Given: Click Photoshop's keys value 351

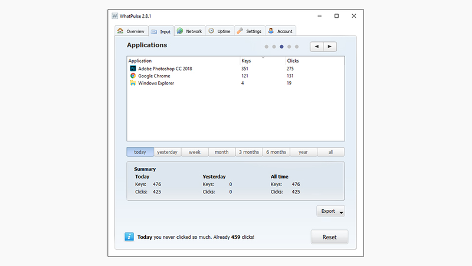Looking at the screenshot, I should (244, 69).
